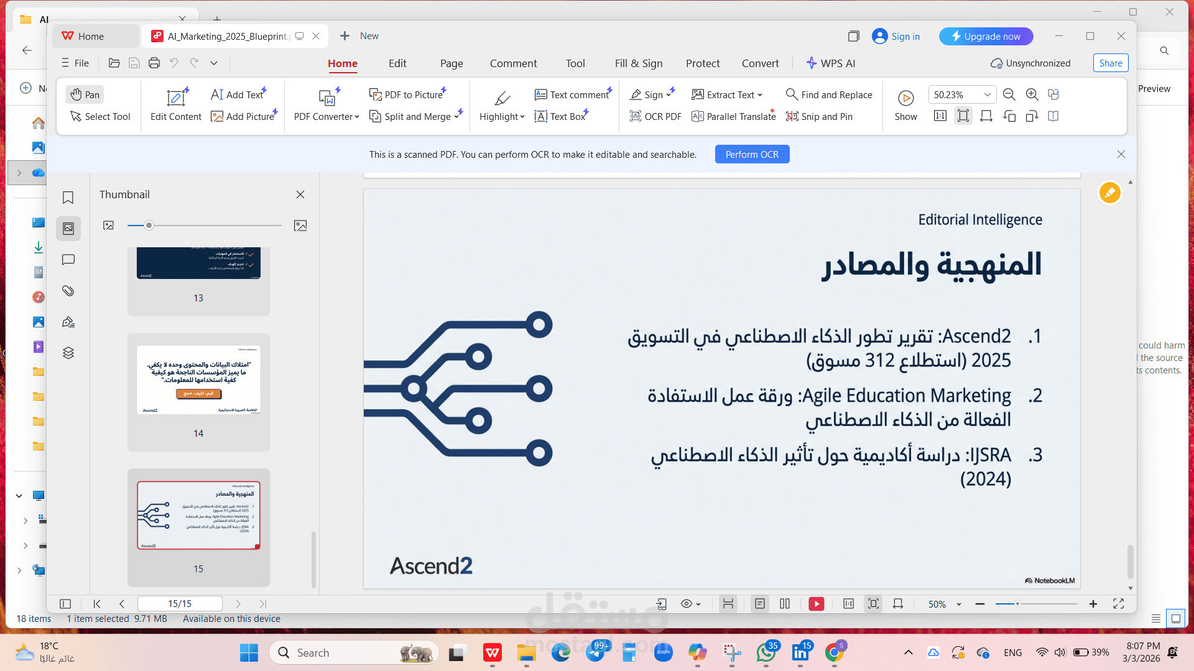Fit page to width in ribbon
Screen dimensions: 1194x671
coord(986,116)
